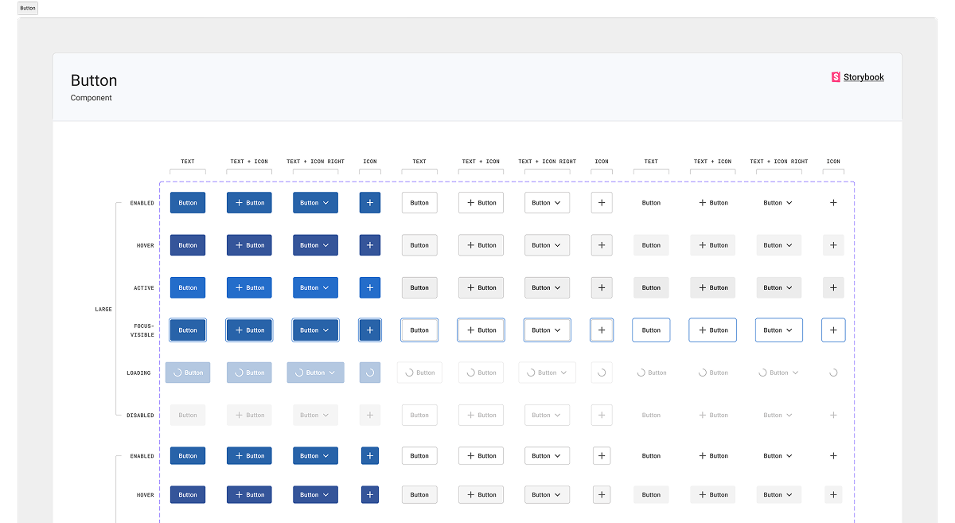This screenshot has height=523, width=955.
Task: Click borderless spinner-only icon in Loading row
Action: (x=833, y=373)
